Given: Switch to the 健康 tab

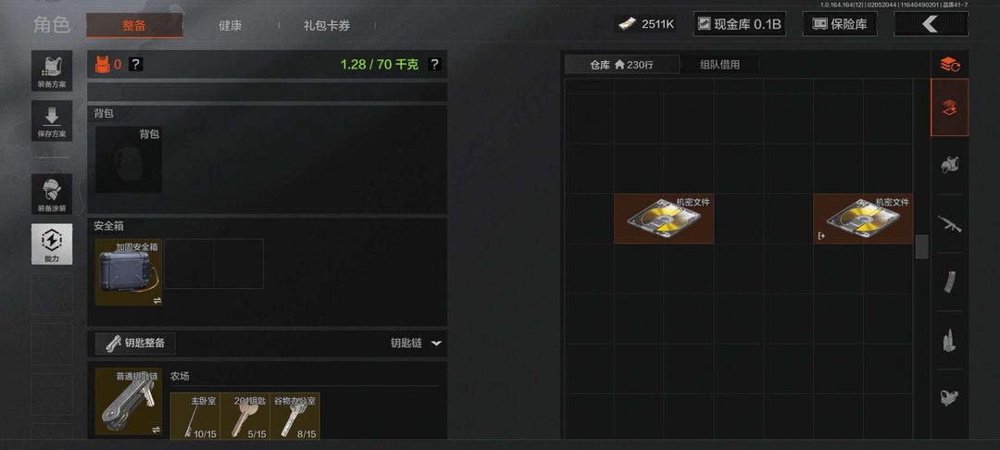Looking at the screenshot, I should click(x=231, y=26).
